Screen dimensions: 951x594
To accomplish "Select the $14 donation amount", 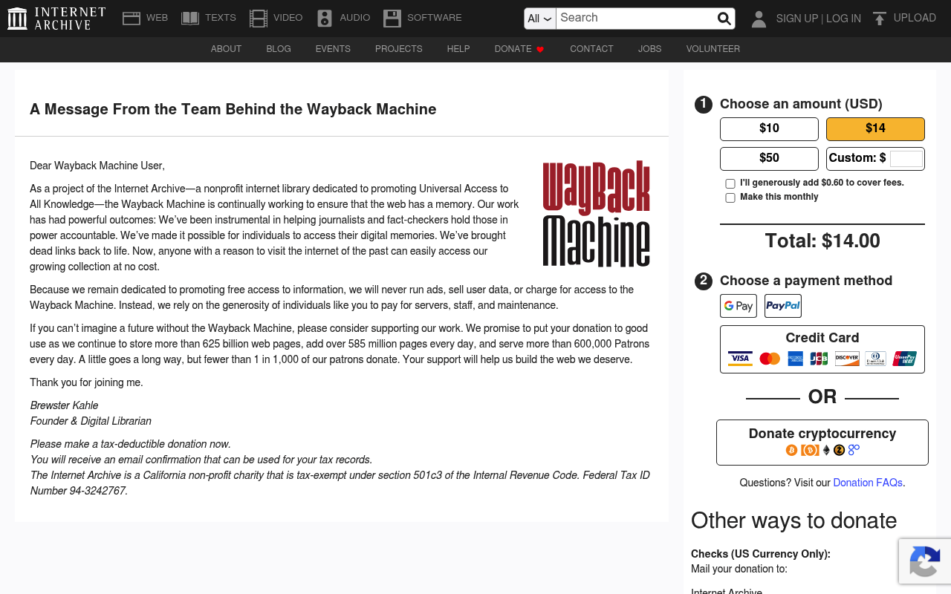I will point(875,128).
